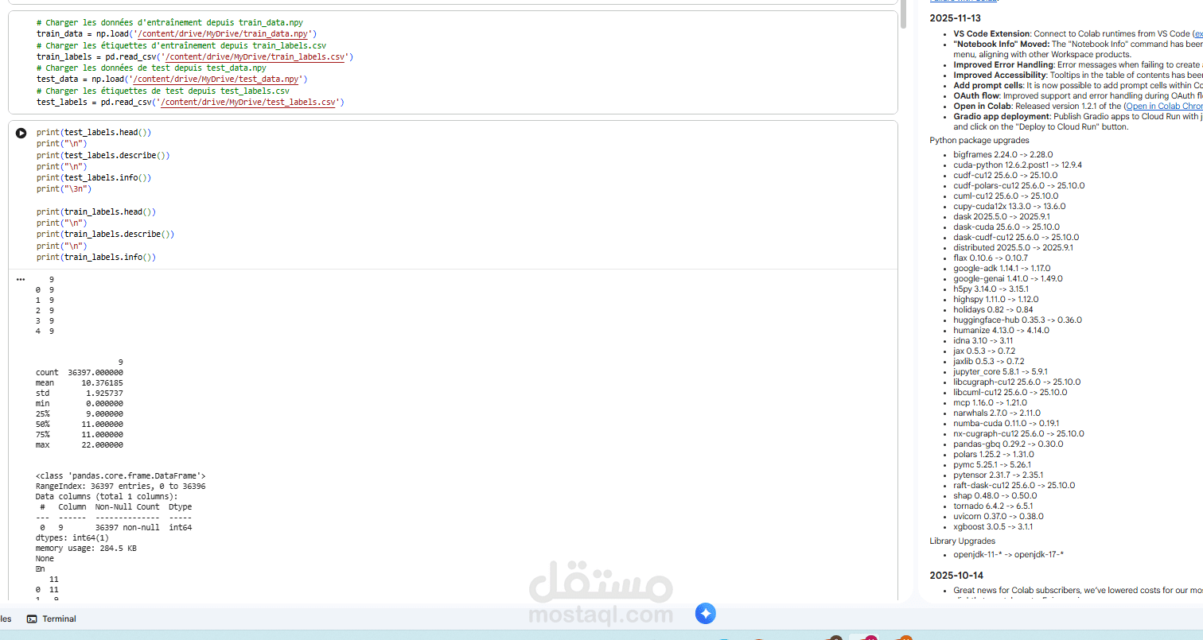Open the Terminal panel
1203x640 pixels.
click(52, 619)
